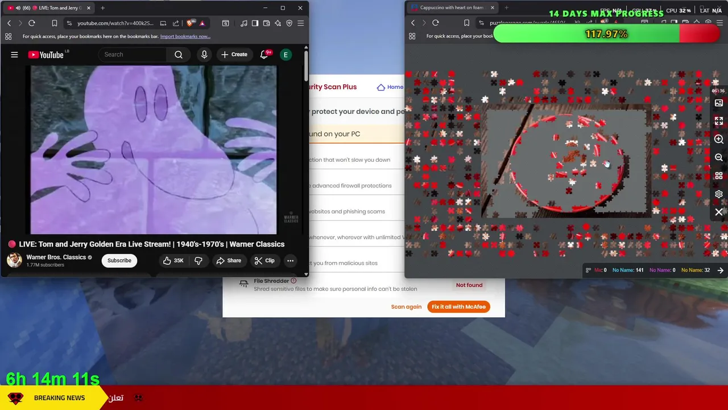Screen dimensions: 728x410
Task: Open the YouTube hamburger guide menu
Action: [x=14, y=55]
